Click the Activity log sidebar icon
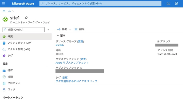Screen dimensions: 183x99 (x=4, y=43)
